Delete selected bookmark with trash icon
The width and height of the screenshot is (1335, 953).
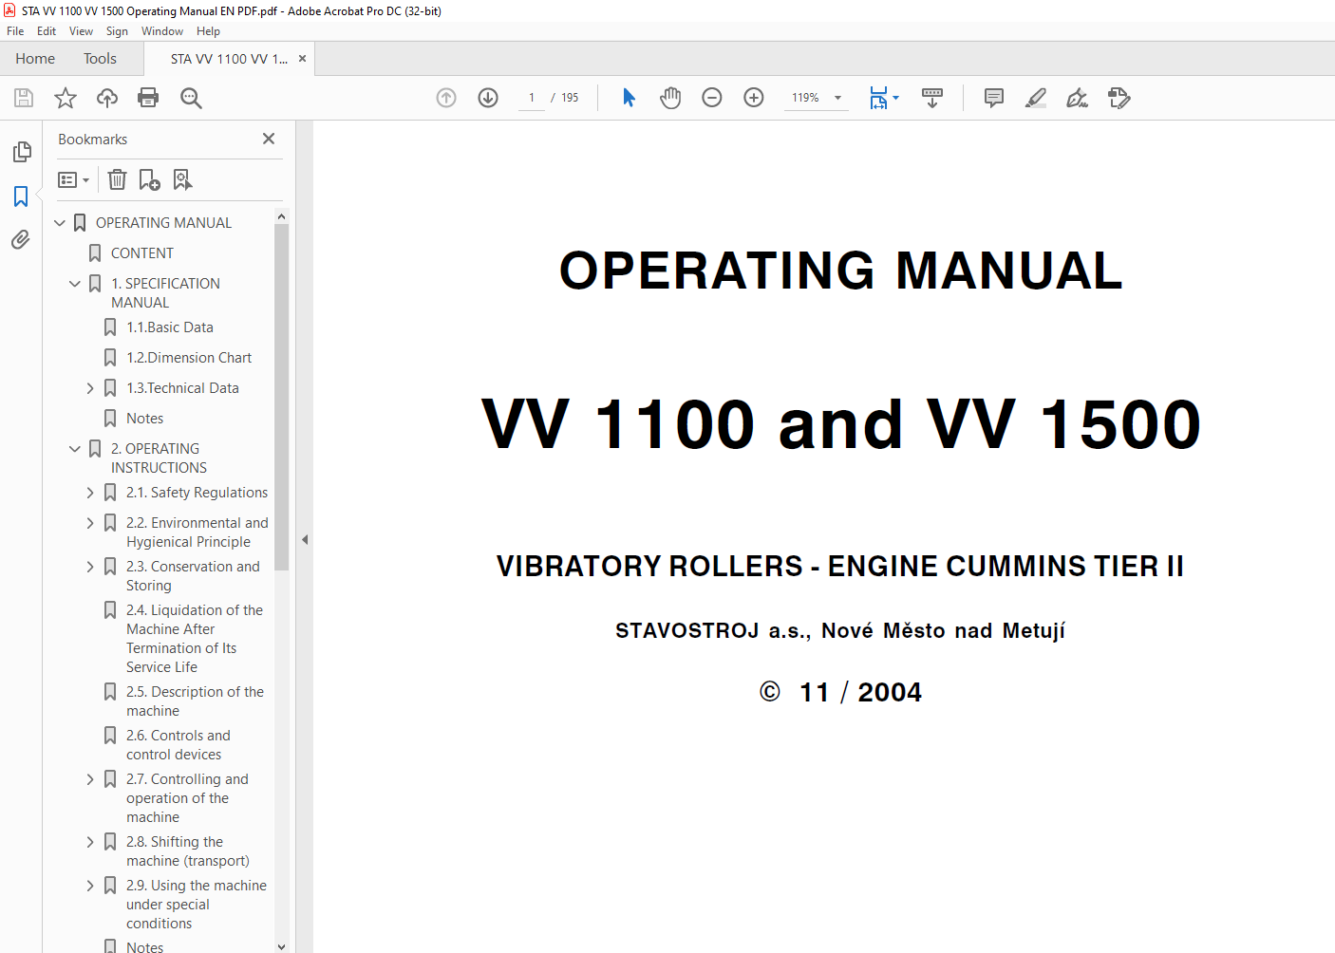117,179
